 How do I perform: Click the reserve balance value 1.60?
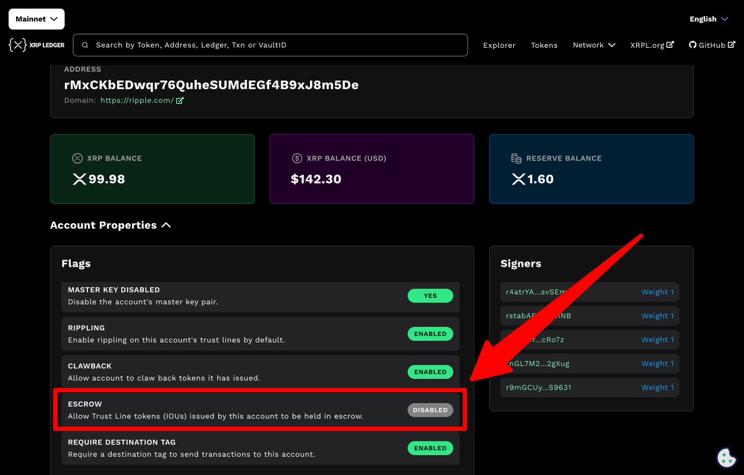(541, 179)
